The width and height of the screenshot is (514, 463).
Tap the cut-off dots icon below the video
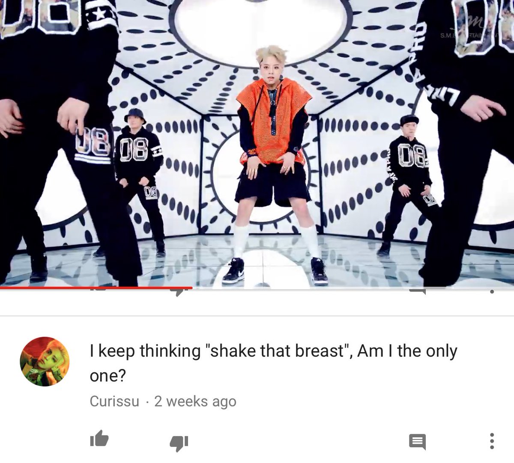coord(492,292)
